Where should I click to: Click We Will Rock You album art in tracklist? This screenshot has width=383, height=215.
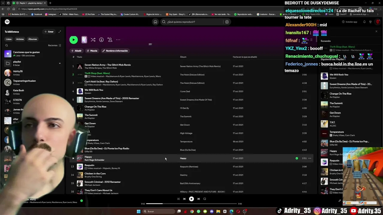click(x=80, y=91)
